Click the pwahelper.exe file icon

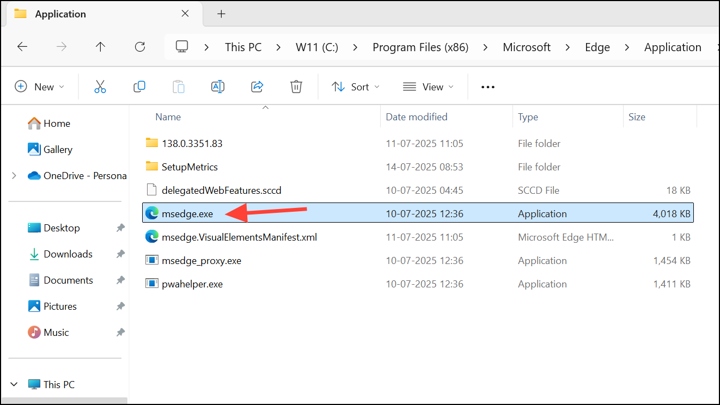tap(152, 284)
